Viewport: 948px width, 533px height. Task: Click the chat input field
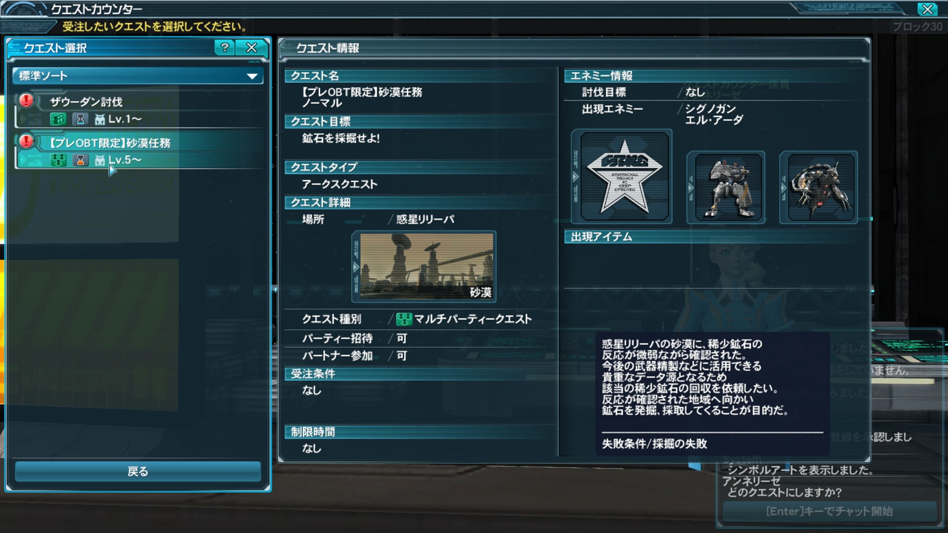pyautogui.click(x=829, y=511)
